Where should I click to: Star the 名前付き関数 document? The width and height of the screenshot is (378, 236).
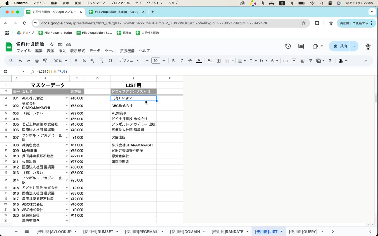pos(52,45)
